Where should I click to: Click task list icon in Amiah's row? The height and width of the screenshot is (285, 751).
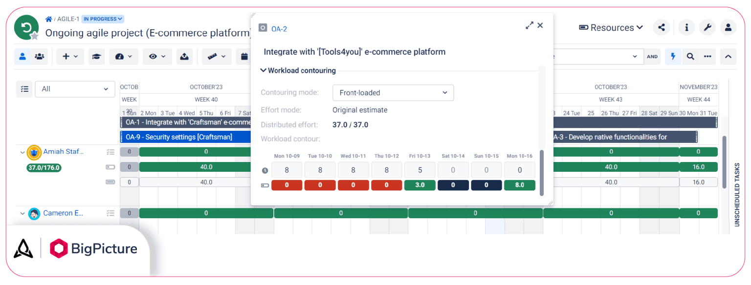point(110,152)
